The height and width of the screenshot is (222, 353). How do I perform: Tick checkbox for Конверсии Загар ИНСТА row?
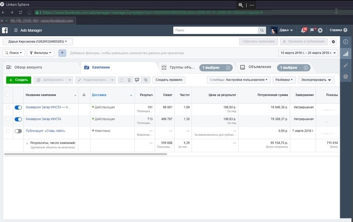(x=7, y=119)
